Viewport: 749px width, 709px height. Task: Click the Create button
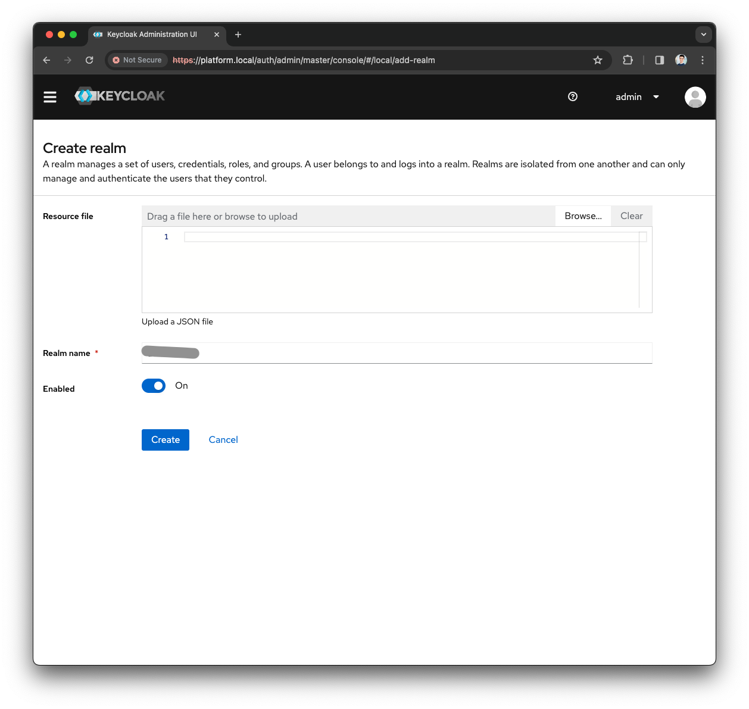point(165,439)
